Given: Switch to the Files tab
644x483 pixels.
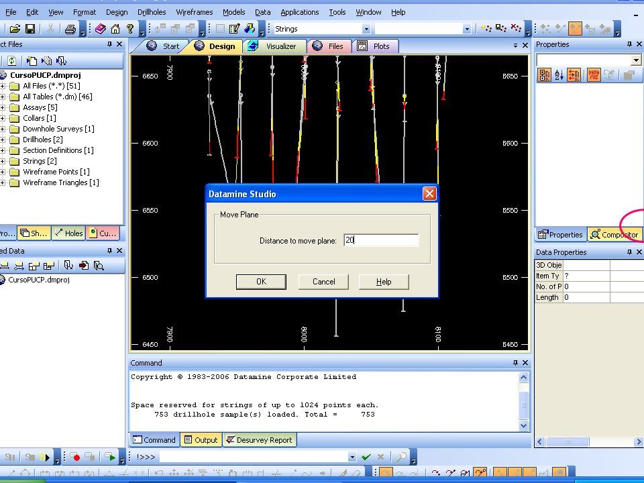Looking at the screenshot, I should pyautogui.click(x=330, y=46).
